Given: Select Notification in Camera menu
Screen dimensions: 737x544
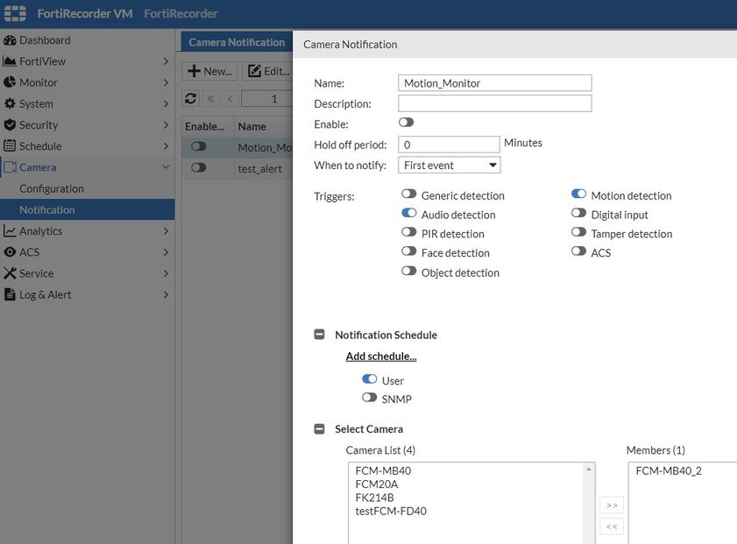Looking at the screenshot, I should [88, 209].
